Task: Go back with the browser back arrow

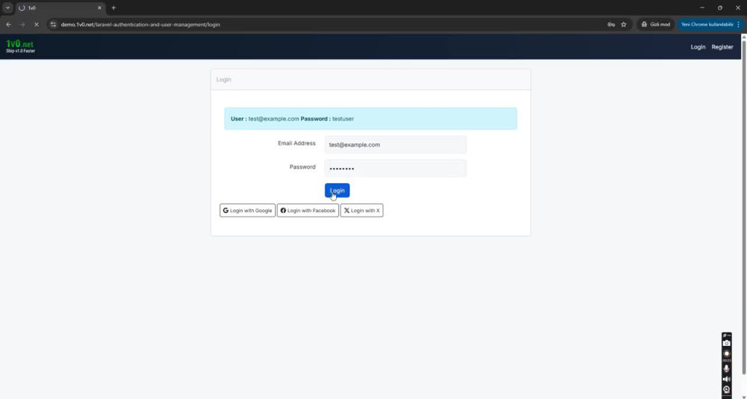Action: (x=8, y=25)
